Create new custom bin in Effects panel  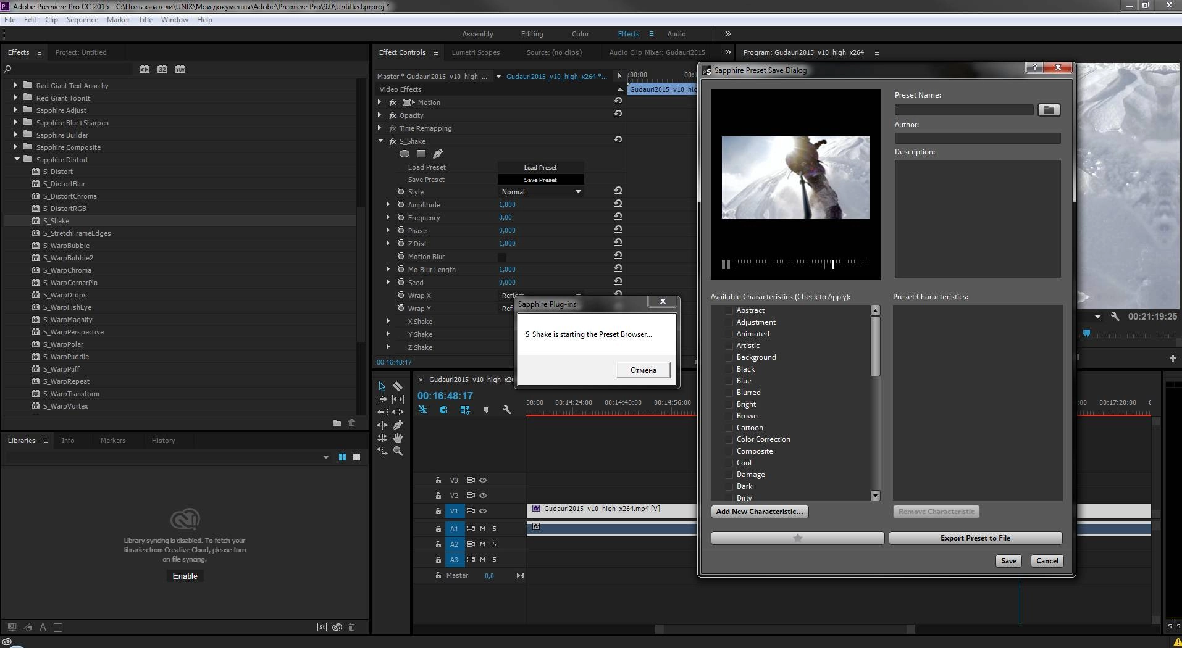[337, 423]
